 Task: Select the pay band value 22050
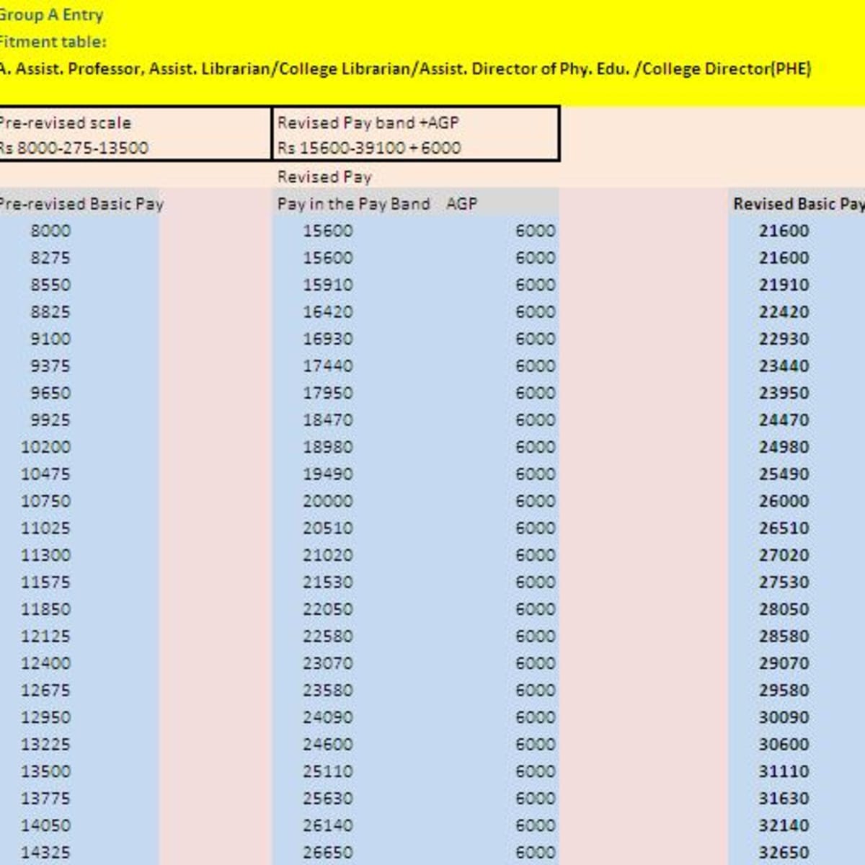[328, 609]
